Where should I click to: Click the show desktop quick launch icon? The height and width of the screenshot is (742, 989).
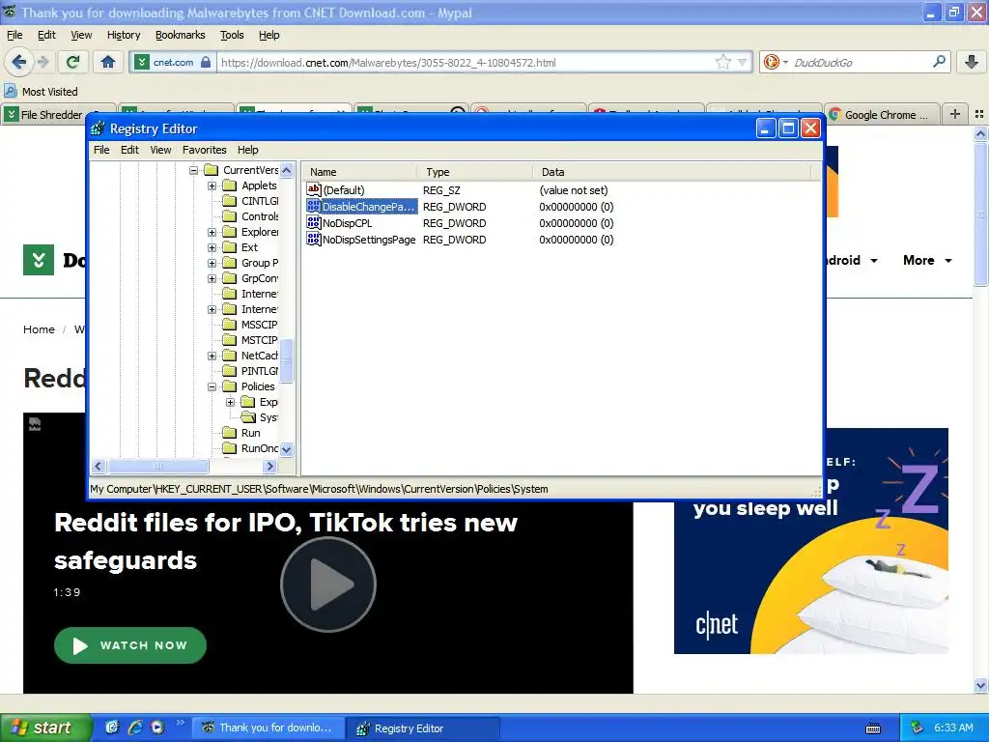pos(112,728)
